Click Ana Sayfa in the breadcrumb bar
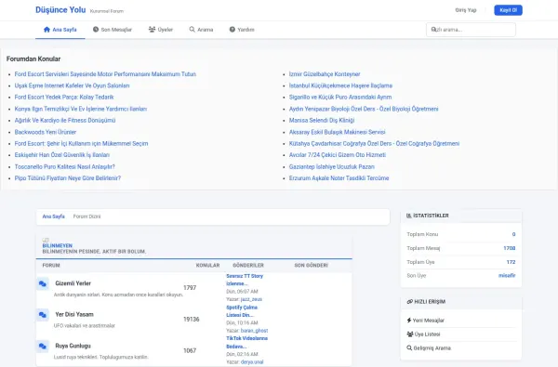This screenshot has height=367, width=558. pyautogui.click(x=53, y=216)
